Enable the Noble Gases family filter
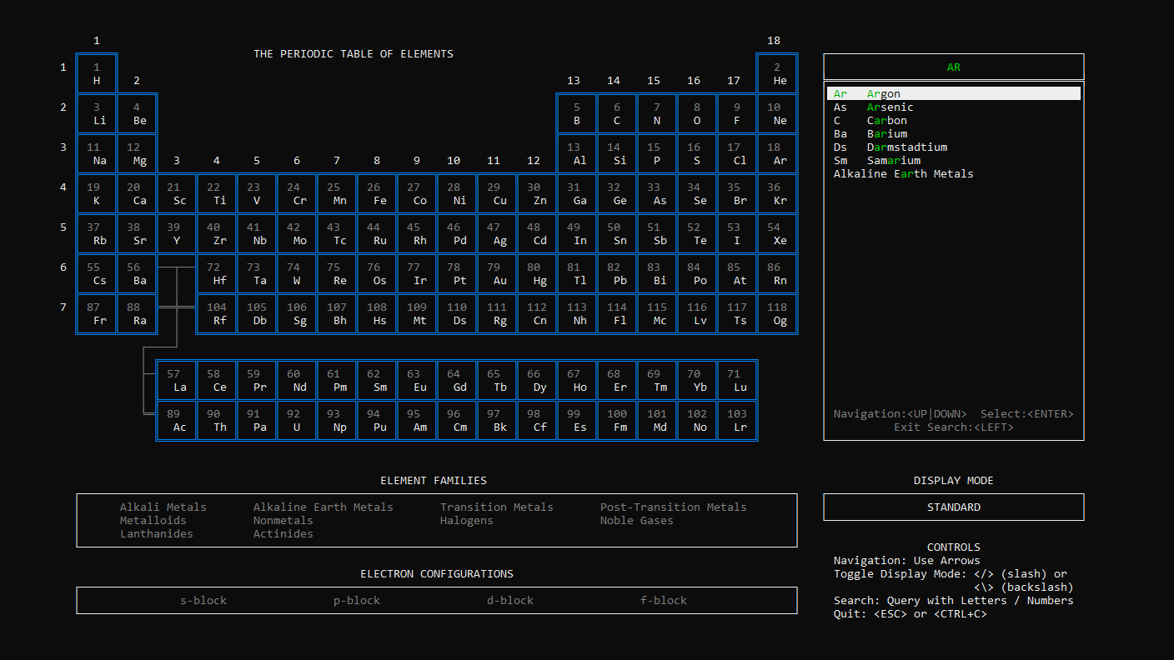Screen dimensions: 1174x660 click(637, 520)
